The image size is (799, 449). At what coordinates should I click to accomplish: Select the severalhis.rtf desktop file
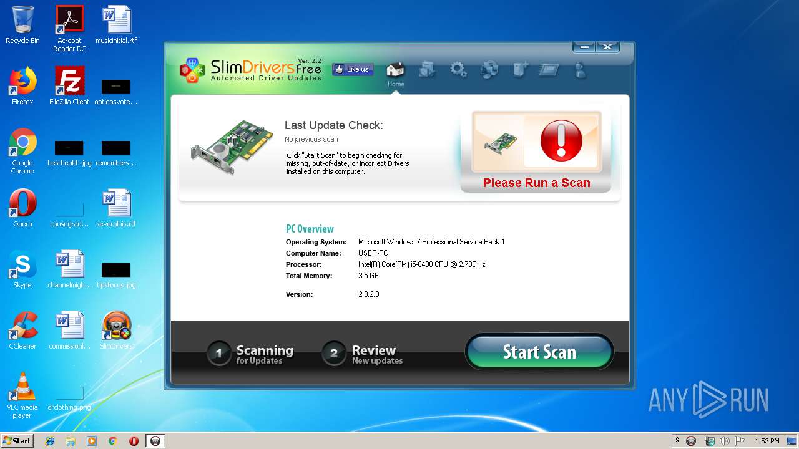116,208
